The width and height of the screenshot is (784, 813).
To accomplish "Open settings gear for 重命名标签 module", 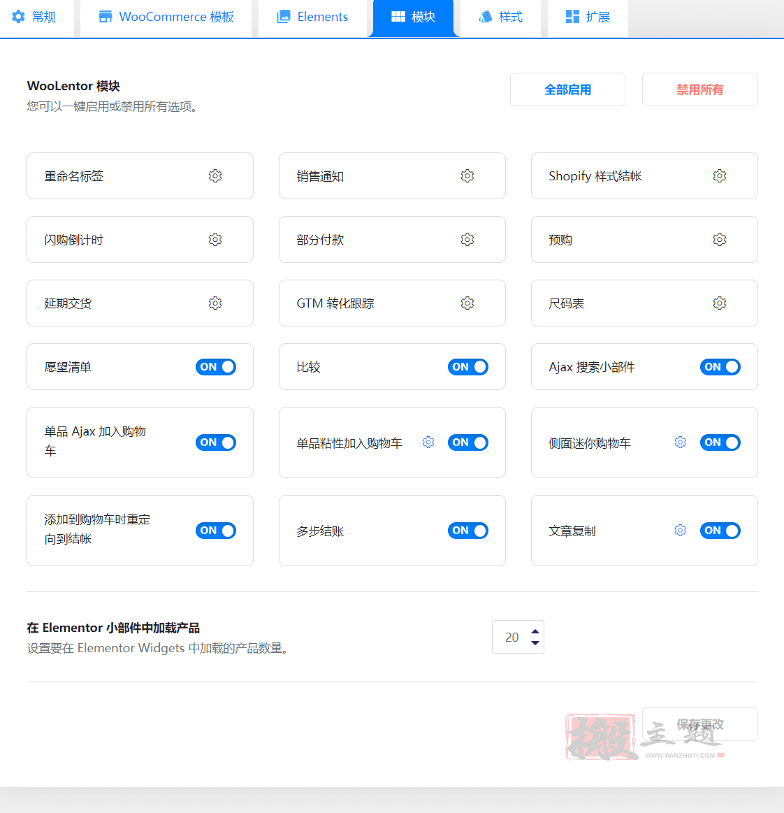I will (x=215, y=175).
